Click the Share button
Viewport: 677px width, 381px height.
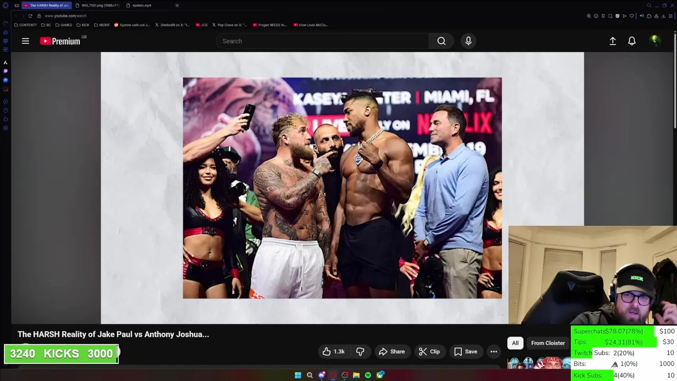point(391,351)
